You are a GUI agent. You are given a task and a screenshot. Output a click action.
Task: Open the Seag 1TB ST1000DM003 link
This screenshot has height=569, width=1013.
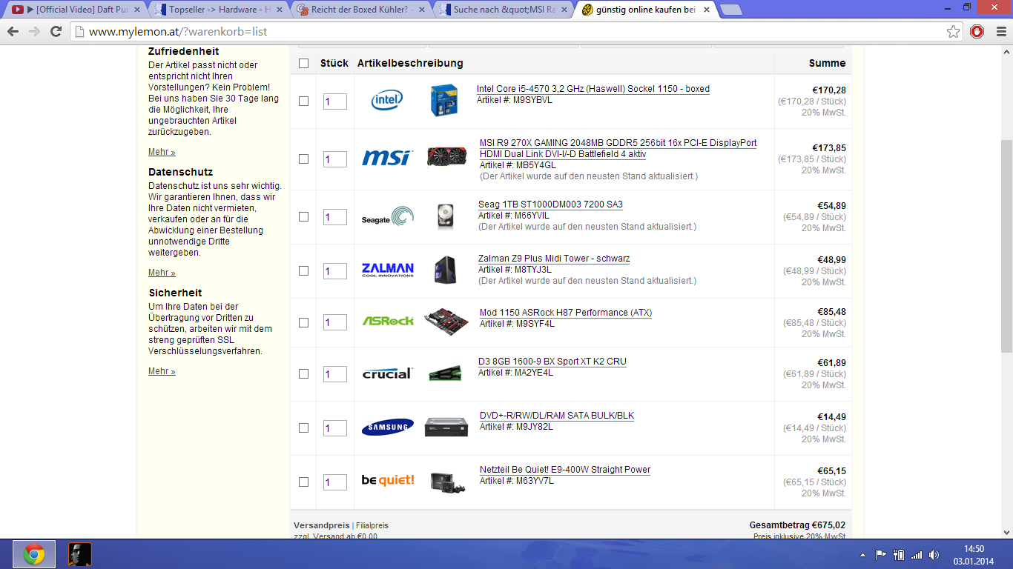550,204
